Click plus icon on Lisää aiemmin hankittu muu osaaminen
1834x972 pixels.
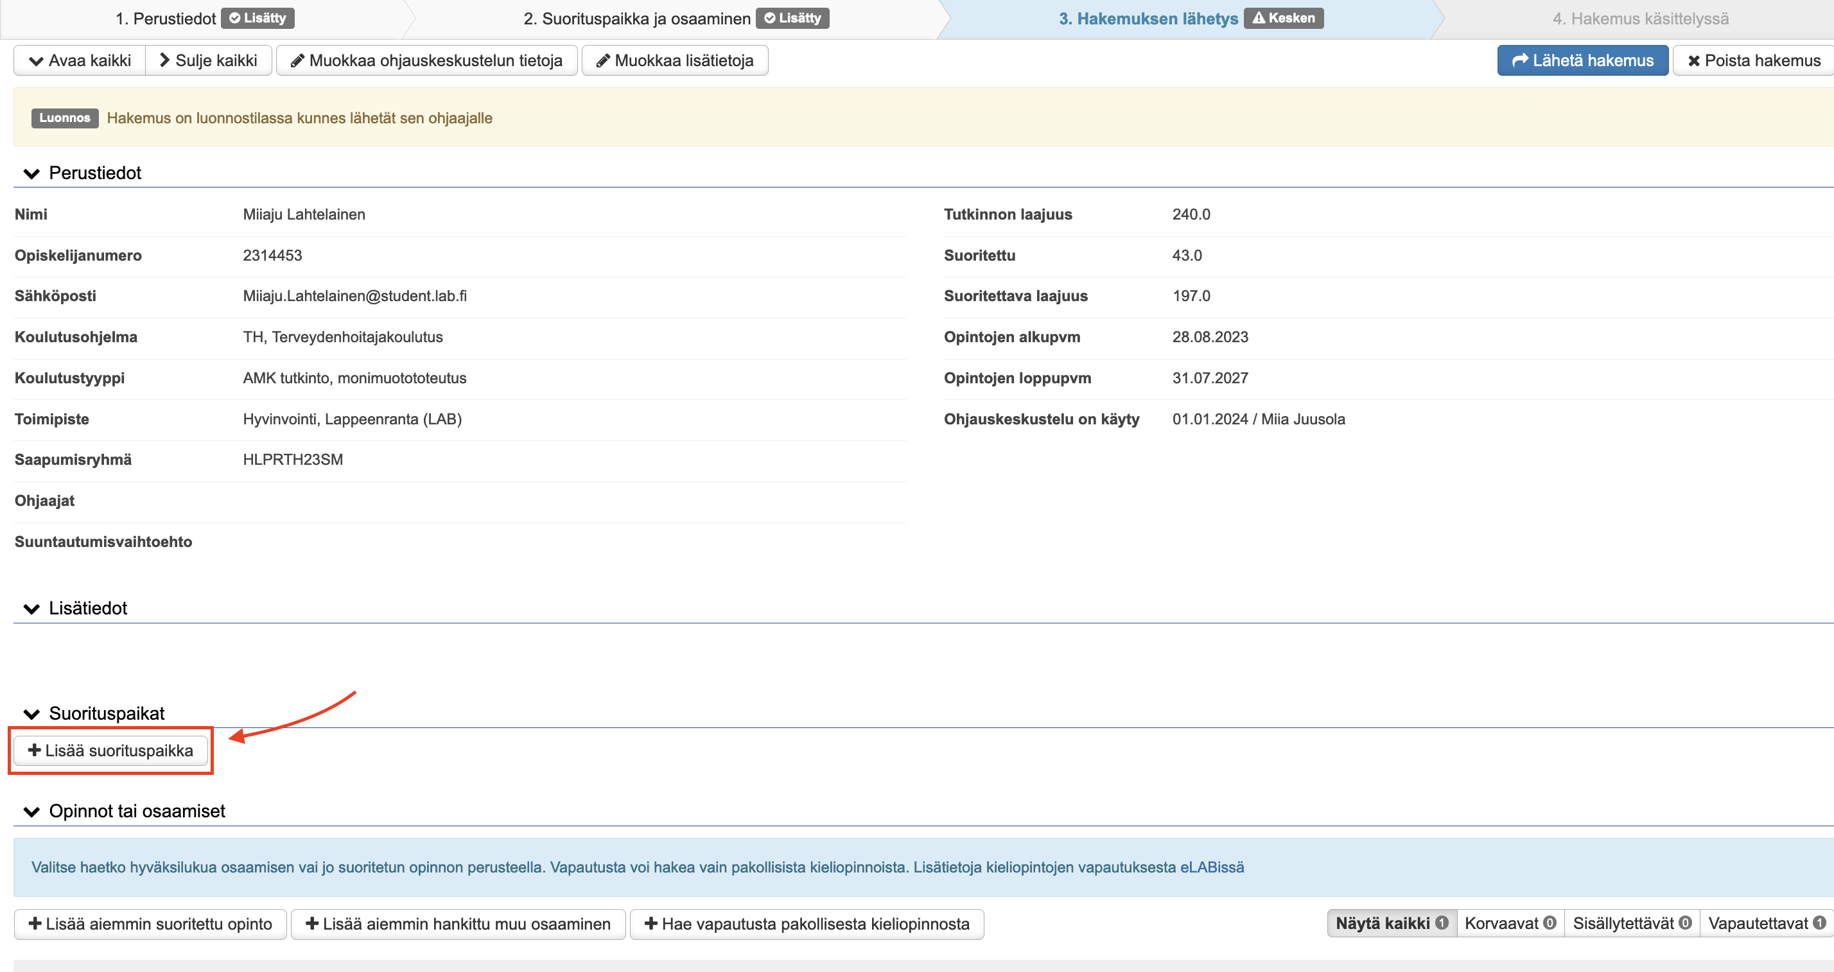tap(312, 924)
